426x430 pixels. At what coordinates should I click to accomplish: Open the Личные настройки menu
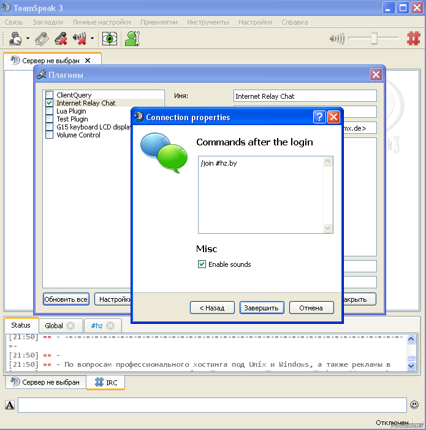coord(102,22)
